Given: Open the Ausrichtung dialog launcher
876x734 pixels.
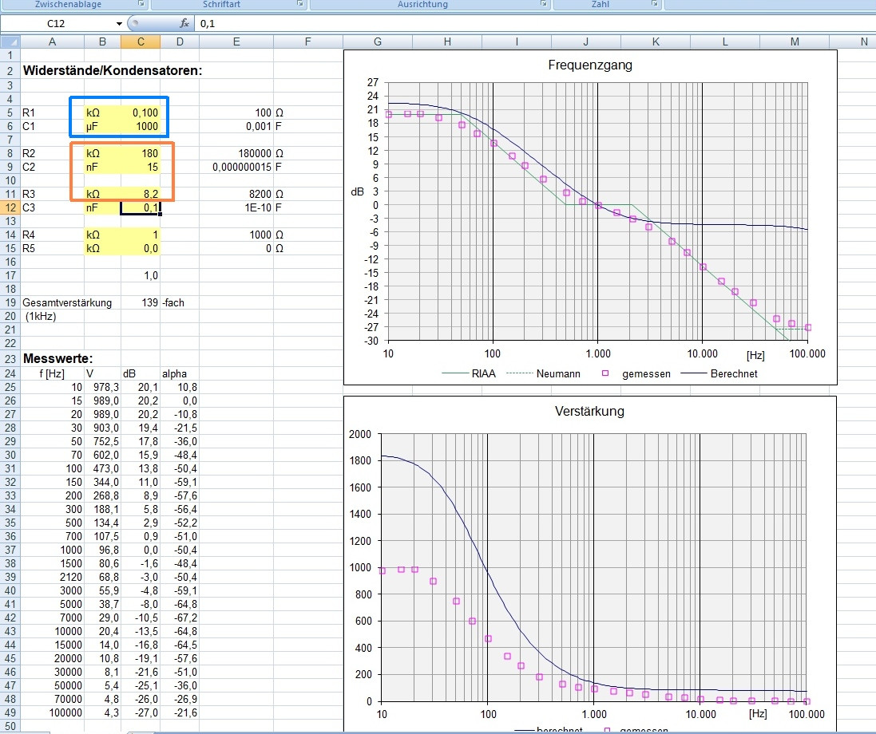Looking at the screenshot, I should point(544,4).
